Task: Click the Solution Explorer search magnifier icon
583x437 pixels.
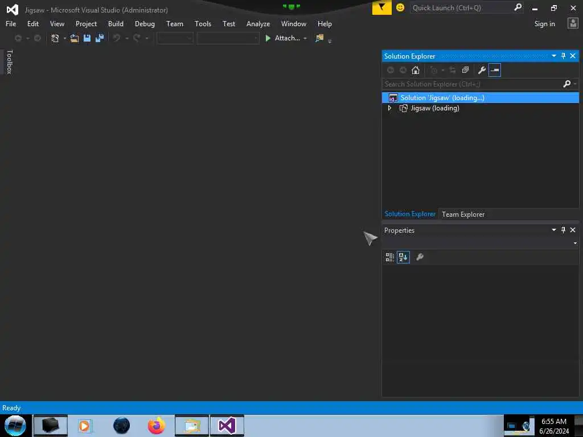Action: [x=566, y=84]
